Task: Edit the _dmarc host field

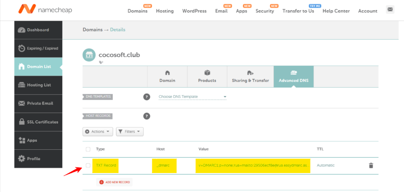Action: 164,165
